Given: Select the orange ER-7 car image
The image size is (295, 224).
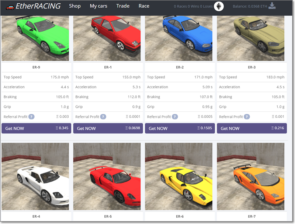Looking at the screenshot, I should tap(251, 176).
